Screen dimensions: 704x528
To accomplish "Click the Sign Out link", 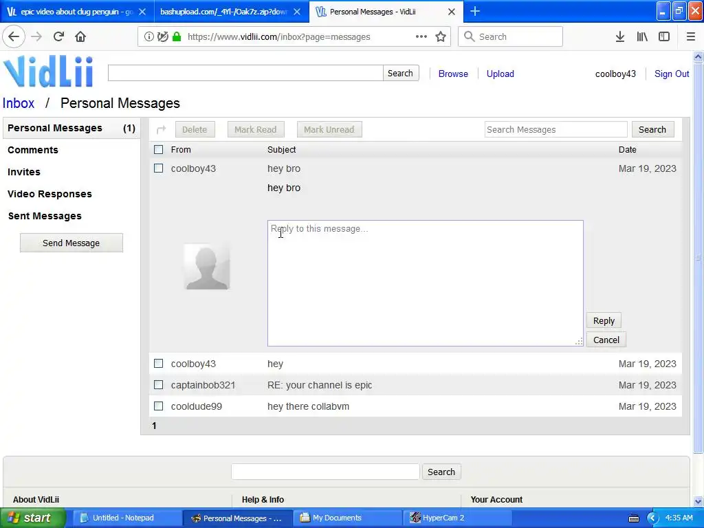I will tap(672, 74).
